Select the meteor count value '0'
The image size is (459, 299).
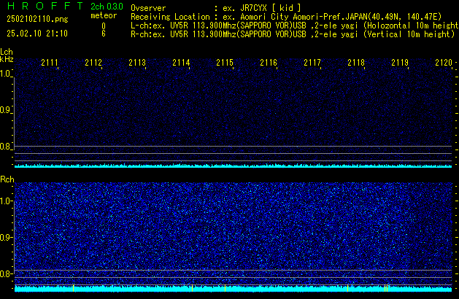click(x=104, y=26)
